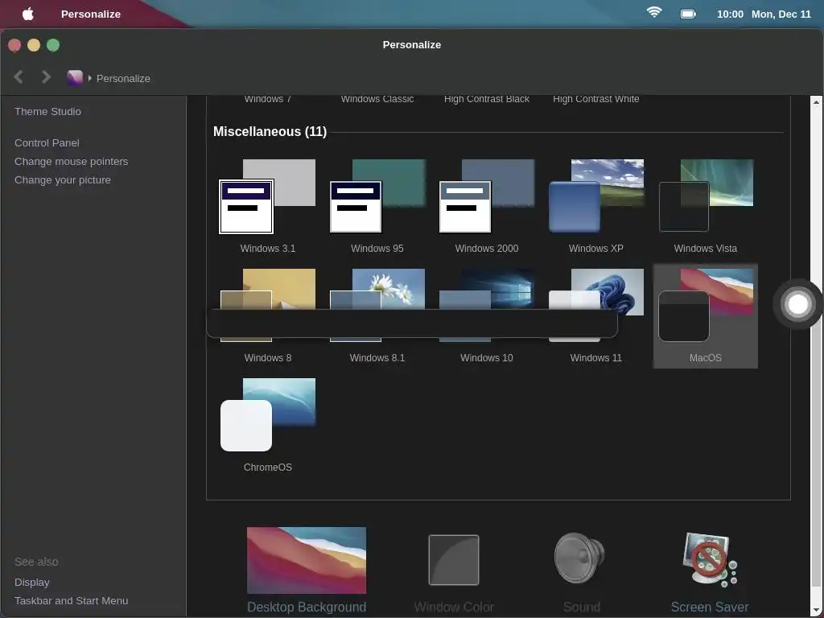Image resolution: width=824 pixels, height=618 pixels.
Task: Click the Miscellaneous (11) section heading
Action: (270, 131)
